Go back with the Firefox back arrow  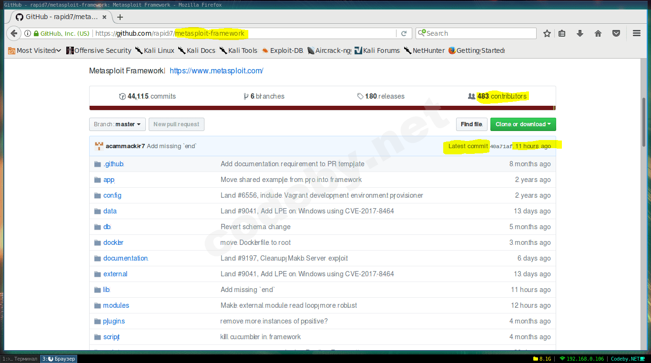(x=14, y=33)
